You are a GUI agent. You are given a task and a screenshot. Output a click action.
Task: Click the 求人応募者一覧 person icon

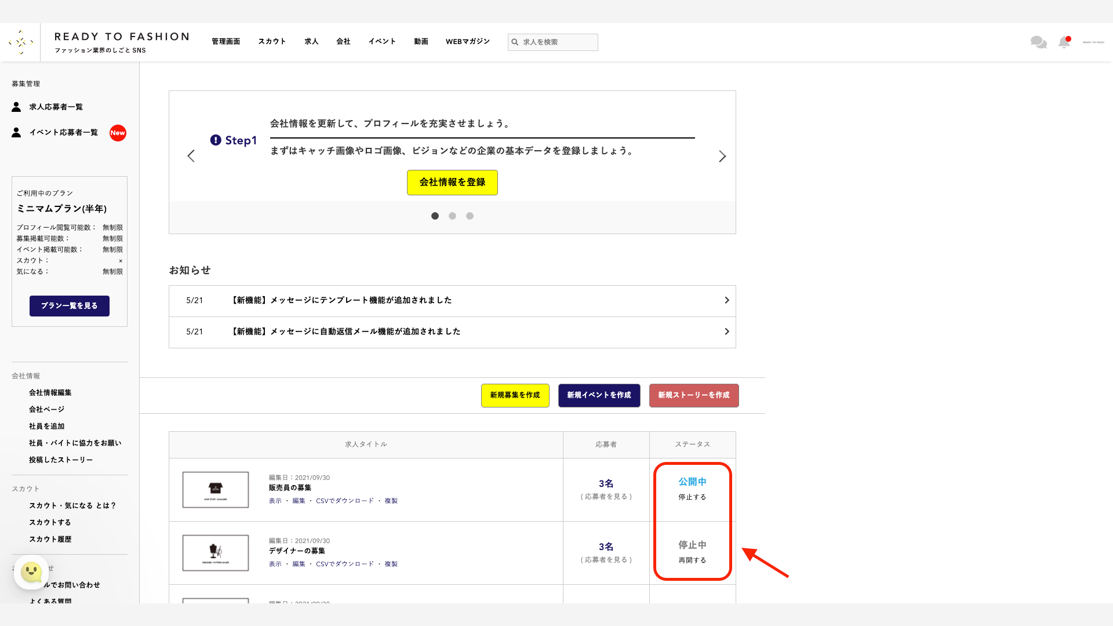16,107
